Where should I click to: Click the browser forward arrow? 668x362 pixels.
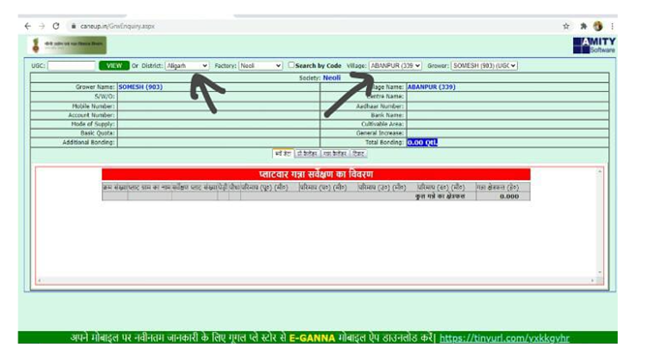coord(42,26)
